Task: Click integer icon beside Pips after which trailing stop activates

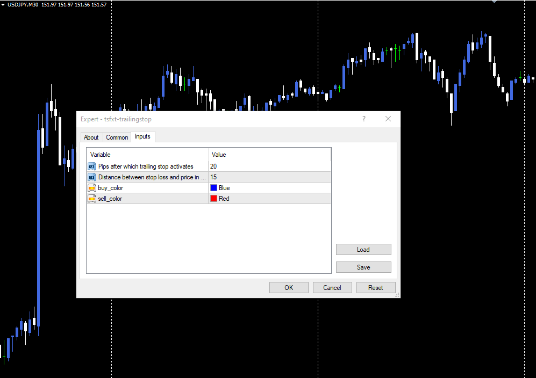Action: coord(92,166)
